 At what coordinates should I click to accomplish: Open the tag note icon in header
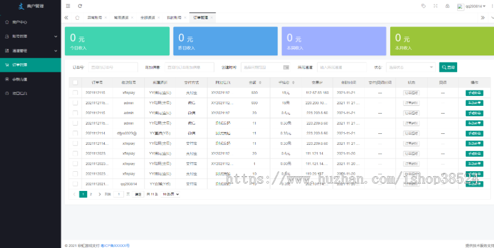click(x=423, y=5)
